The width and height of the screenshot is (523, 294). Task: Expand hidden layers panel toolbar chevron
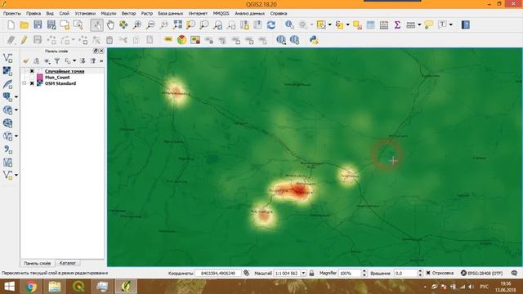tap(101, 60)
